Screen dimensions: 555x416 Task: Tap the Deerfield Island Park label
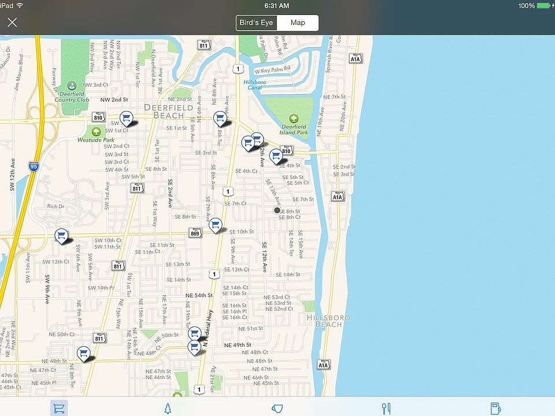tap(294, 129)
